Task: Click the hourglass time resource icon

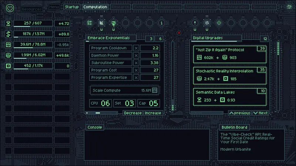Action: tap(8, 24)
